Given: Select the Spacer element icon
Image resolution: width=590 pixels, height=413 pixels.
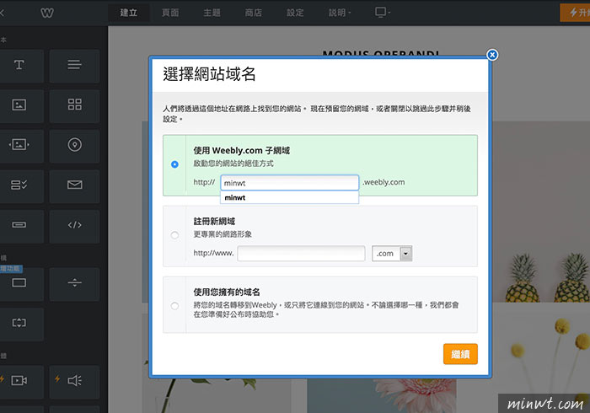Looking at the screenshot, I should click(19, 323).
